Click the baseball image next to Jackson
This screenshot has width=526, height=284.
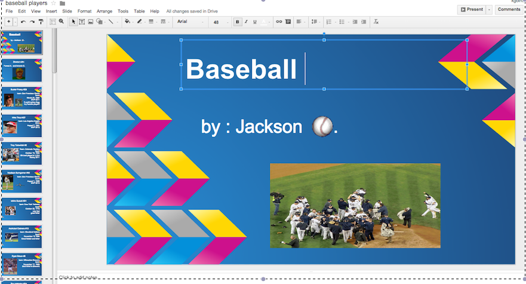click(x=322, y=126)
